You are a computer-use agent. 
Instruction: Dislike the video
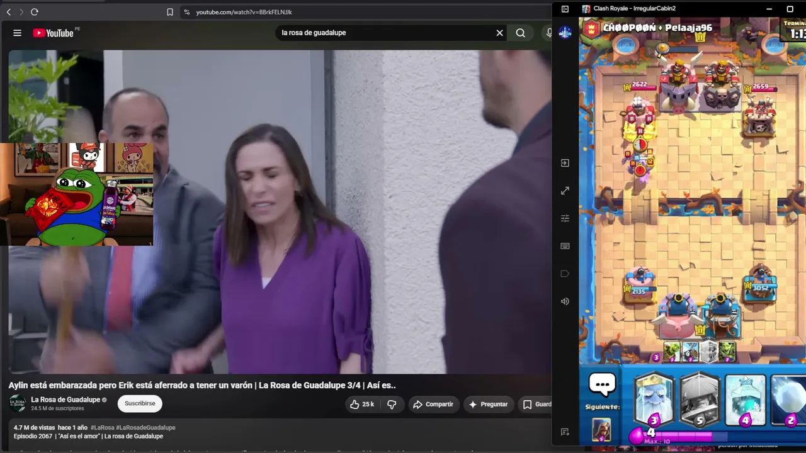[392, 404]
